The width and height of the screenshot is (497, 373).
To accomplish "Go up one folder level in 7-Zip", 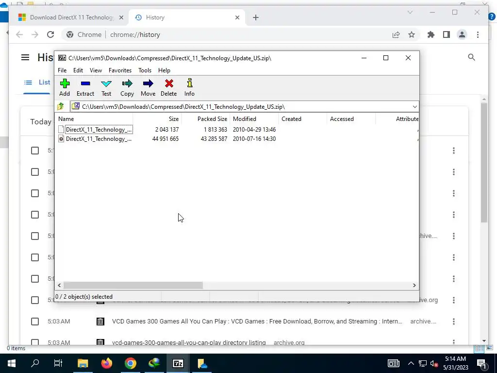I will 61,106.
